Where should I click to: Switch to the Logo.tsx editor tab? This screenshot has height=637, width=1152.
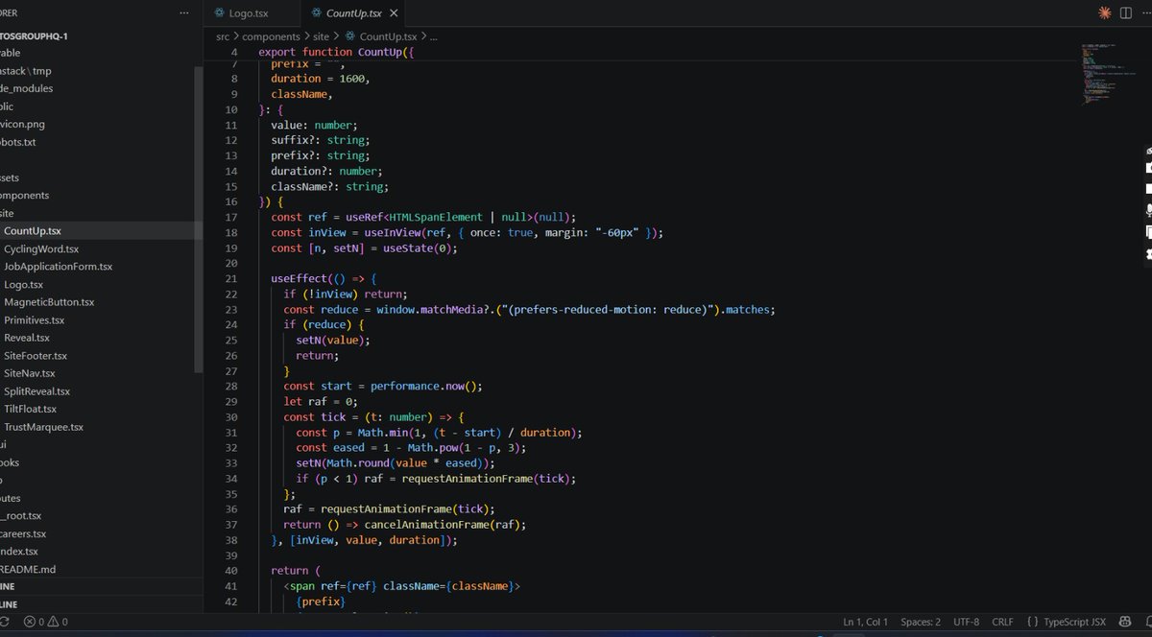[x=248, y=13]
